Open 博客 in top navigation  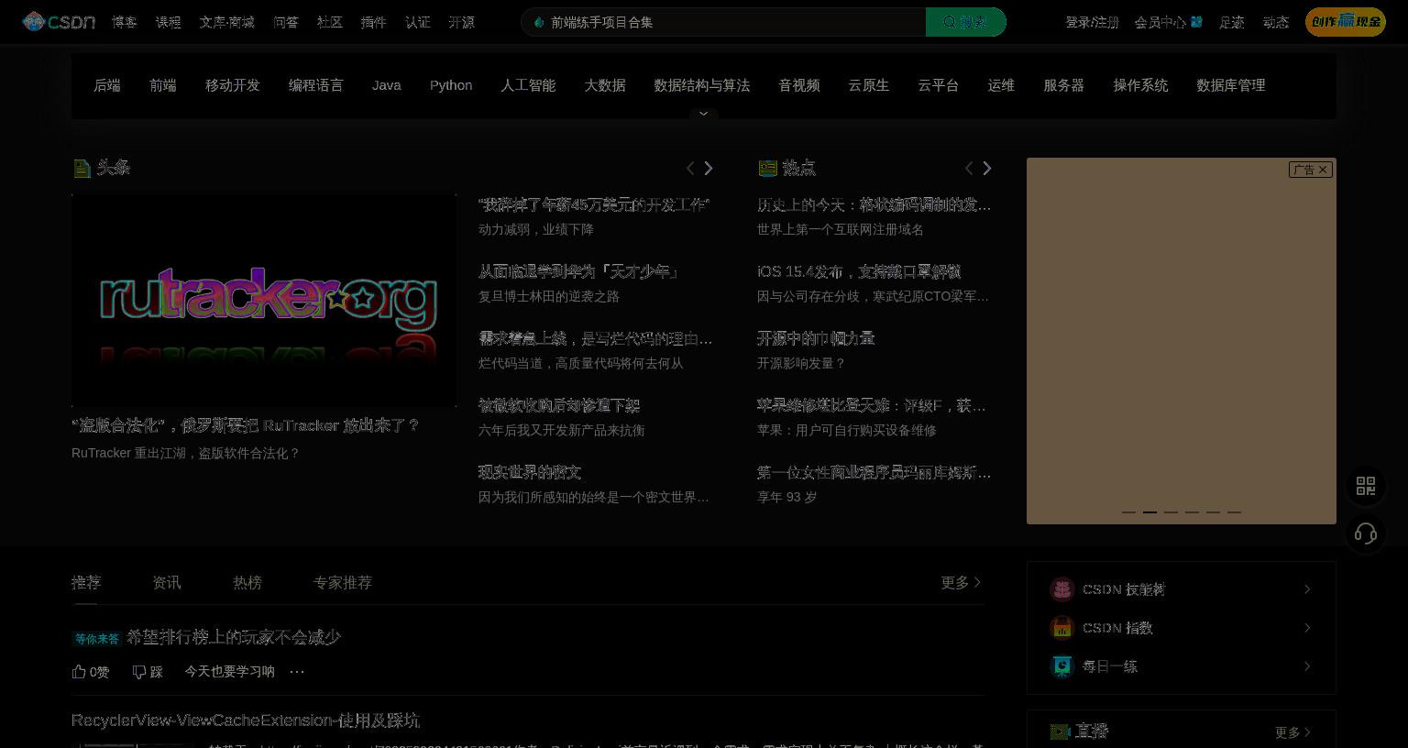[125, 22]
